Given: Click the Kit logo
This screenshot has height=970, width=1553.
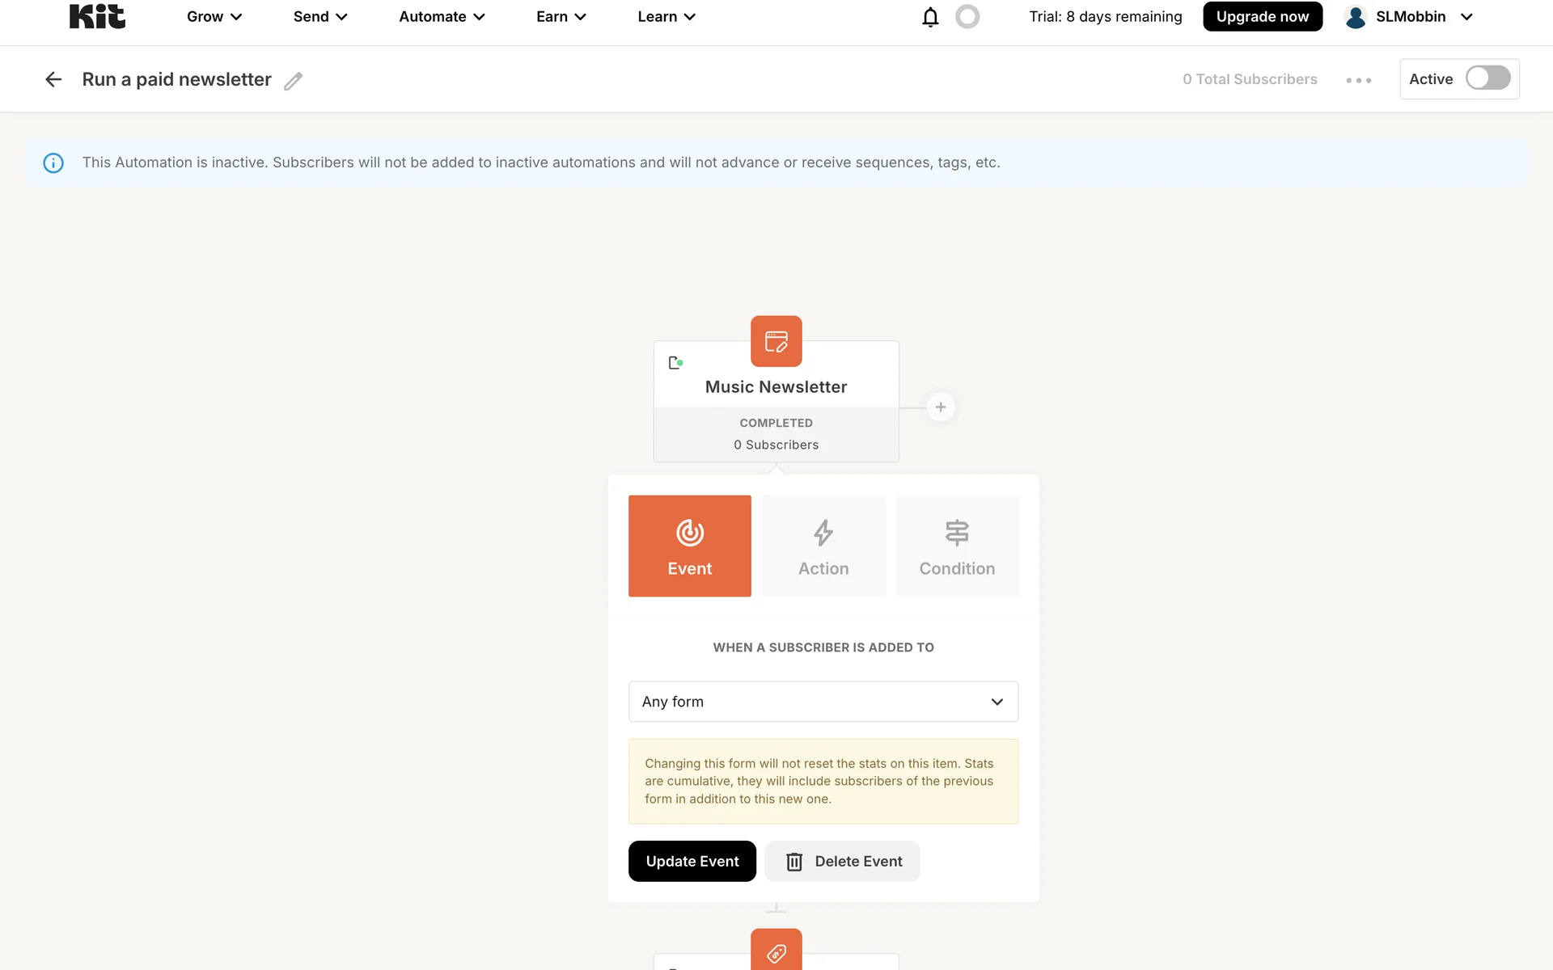Looking at the screenshot, I should pos(97,16).
